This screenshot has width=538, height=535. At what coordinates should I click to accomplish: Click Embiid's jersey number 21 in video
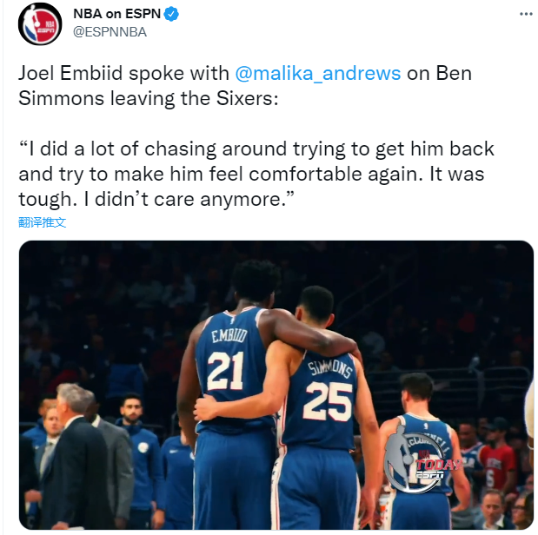225,371
